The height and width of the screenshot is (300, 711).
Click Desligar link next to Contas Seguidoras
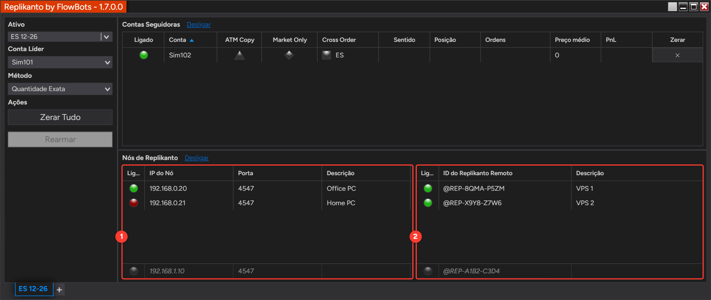tap(198, 24)
